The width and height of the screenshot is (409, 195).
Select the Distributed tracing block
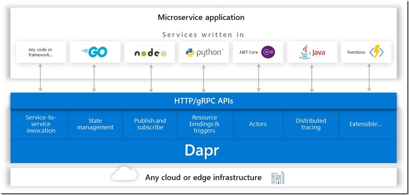coord(311,124)
